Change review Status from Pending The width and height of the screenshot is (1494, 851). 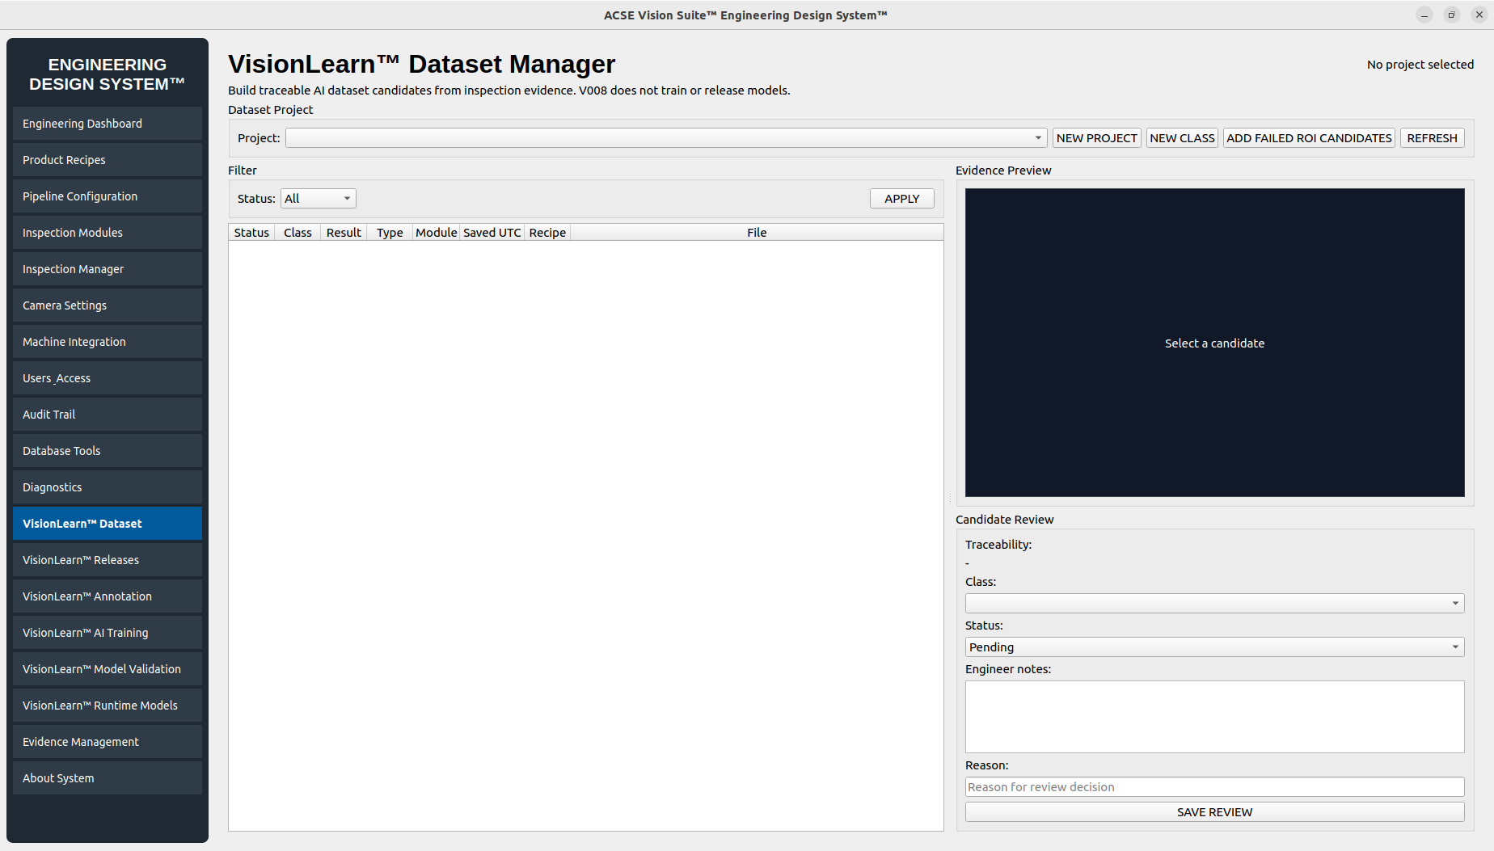[1214, 647]
